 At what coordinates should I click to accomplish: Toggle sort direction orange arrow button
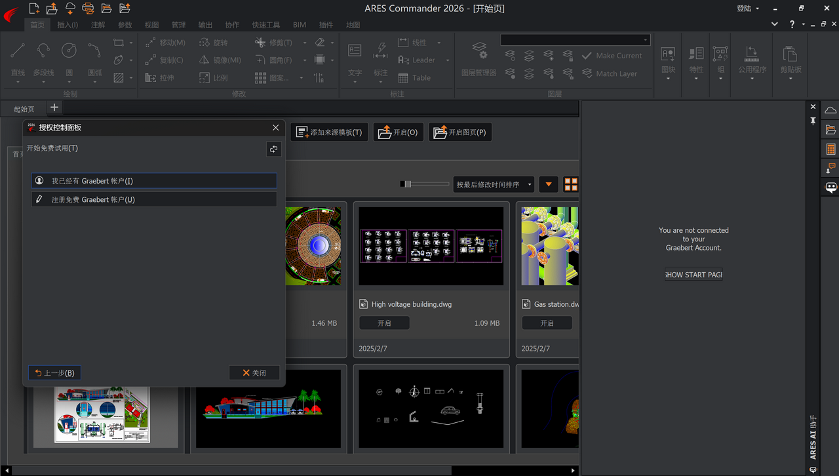[549, 185]
